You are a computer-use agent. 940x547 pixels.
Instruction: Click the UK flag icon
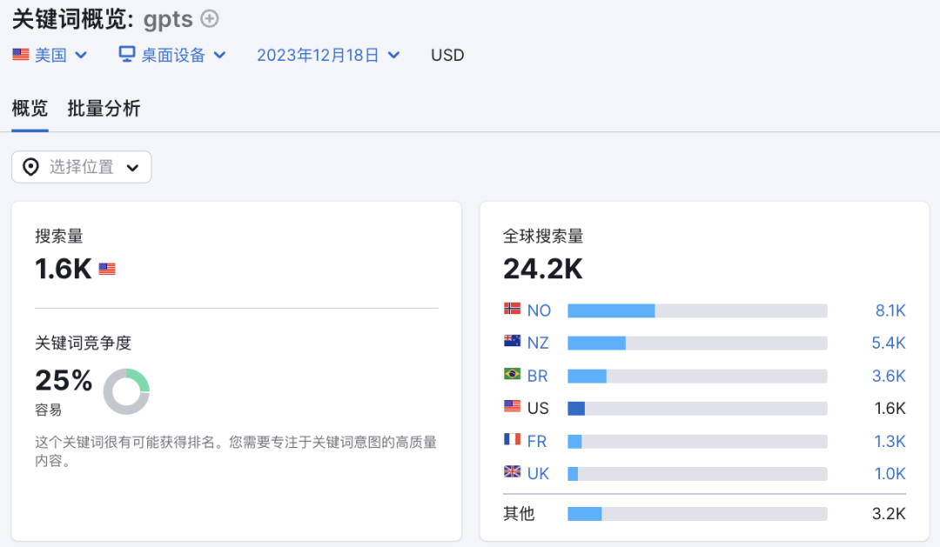513,472
